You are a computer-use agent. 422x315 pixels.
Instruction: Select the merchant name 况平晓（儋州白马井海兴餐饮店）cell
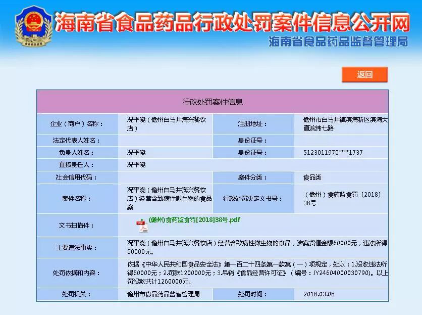(x=167, y=124)
